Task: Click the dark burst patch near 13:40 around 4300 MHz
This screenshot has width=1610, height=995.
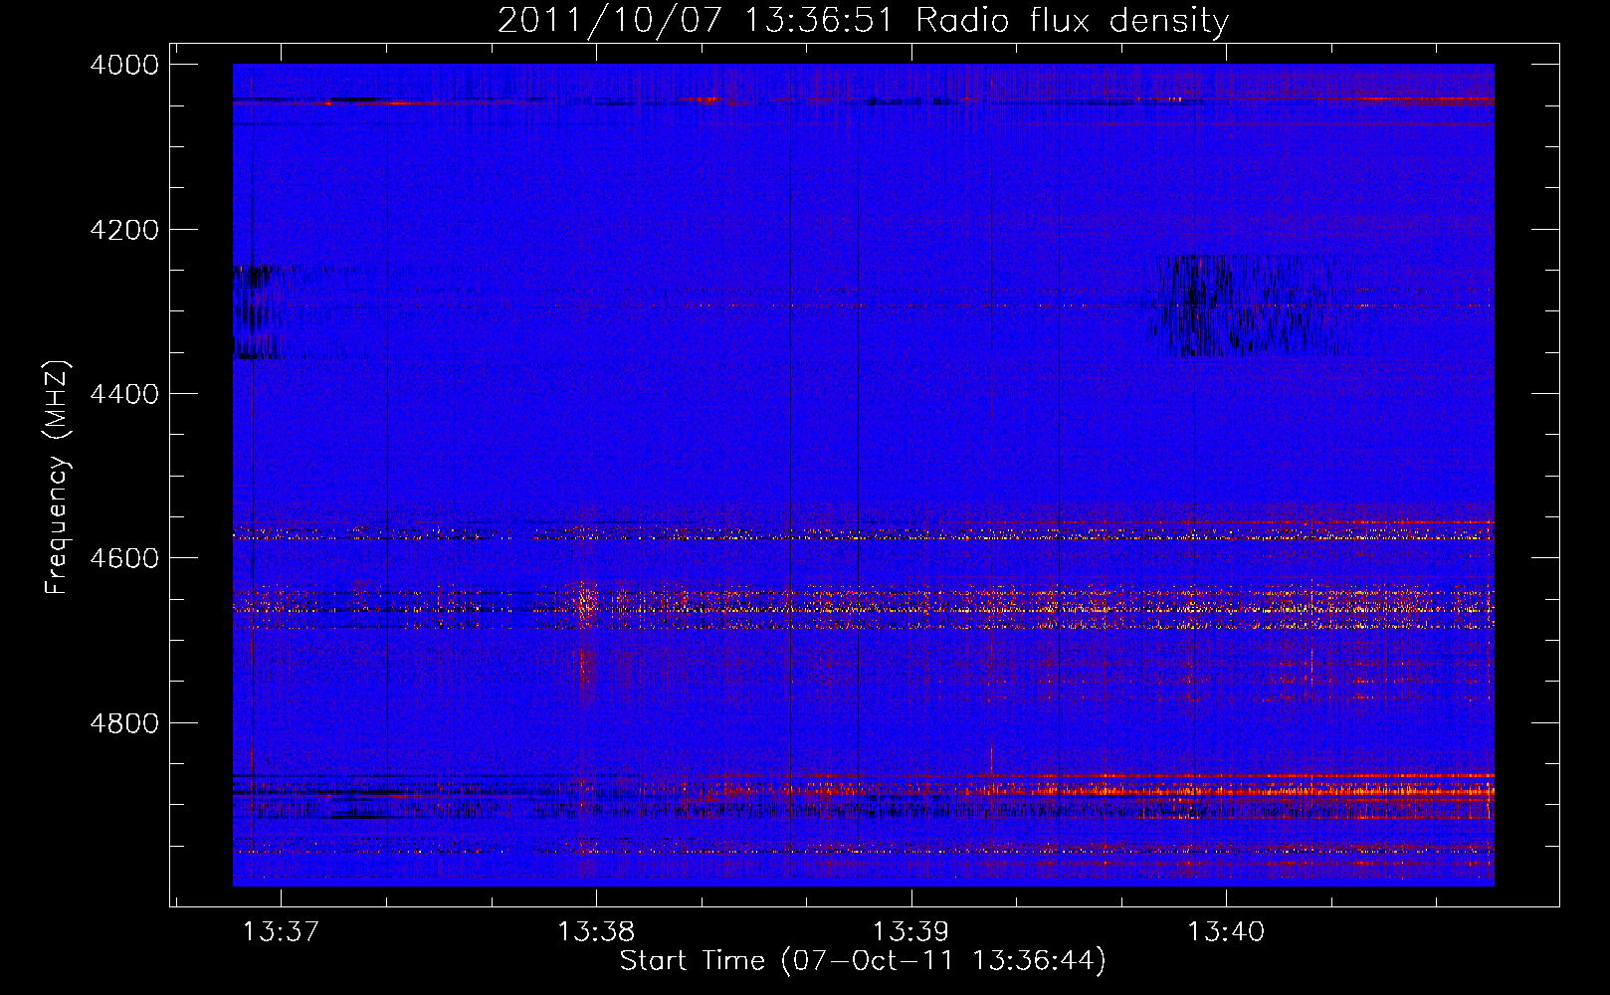Action: coord(1249,305)
